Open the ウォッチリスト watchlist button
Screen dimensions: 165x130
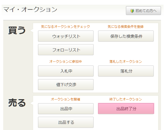66,36
